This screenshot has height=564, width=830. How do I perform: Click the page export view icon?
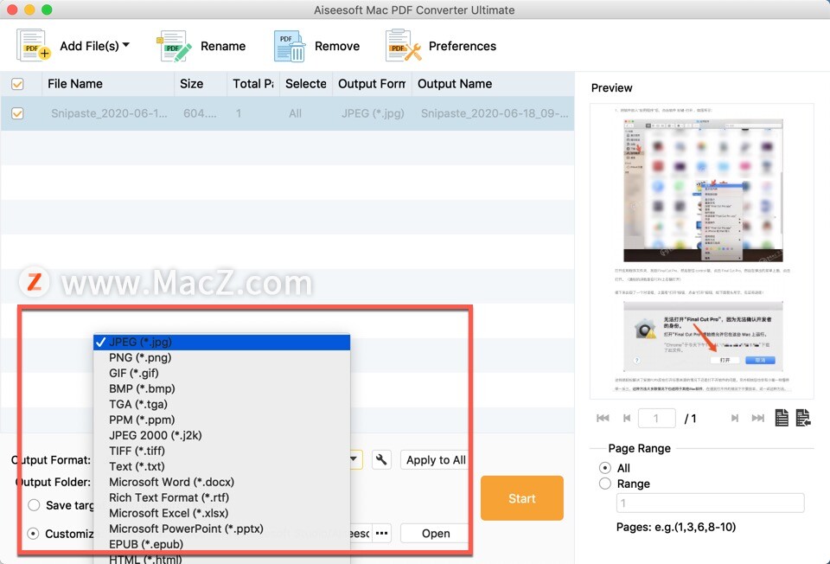(803, 418)
